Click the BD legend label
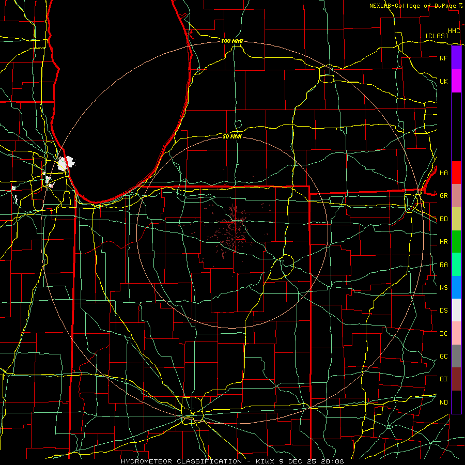The image size is (465, 465). click(443, 219)
